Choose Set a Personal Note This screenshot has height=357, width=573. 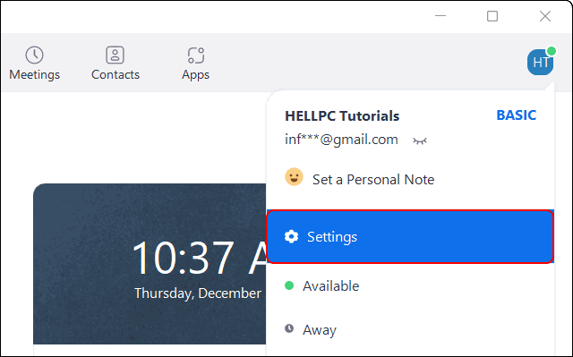[373, 179]
